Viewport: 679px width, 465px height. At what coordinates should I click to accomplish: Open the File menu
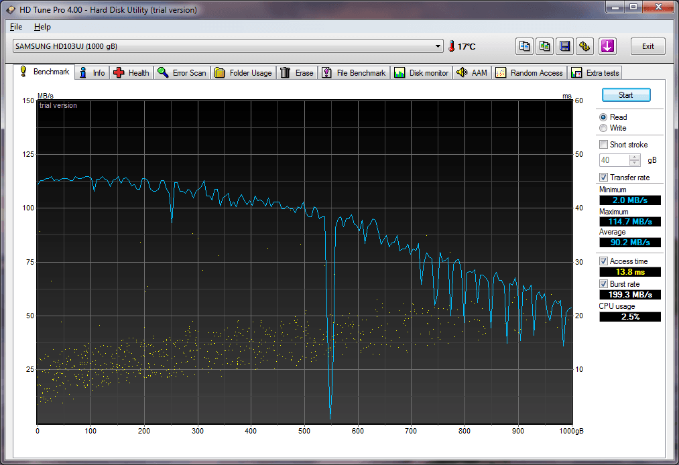click(16, 27)
